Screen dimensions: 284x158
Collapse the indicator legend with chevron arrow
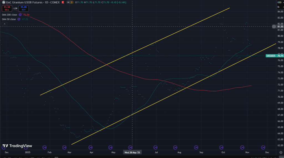point(4,24)
